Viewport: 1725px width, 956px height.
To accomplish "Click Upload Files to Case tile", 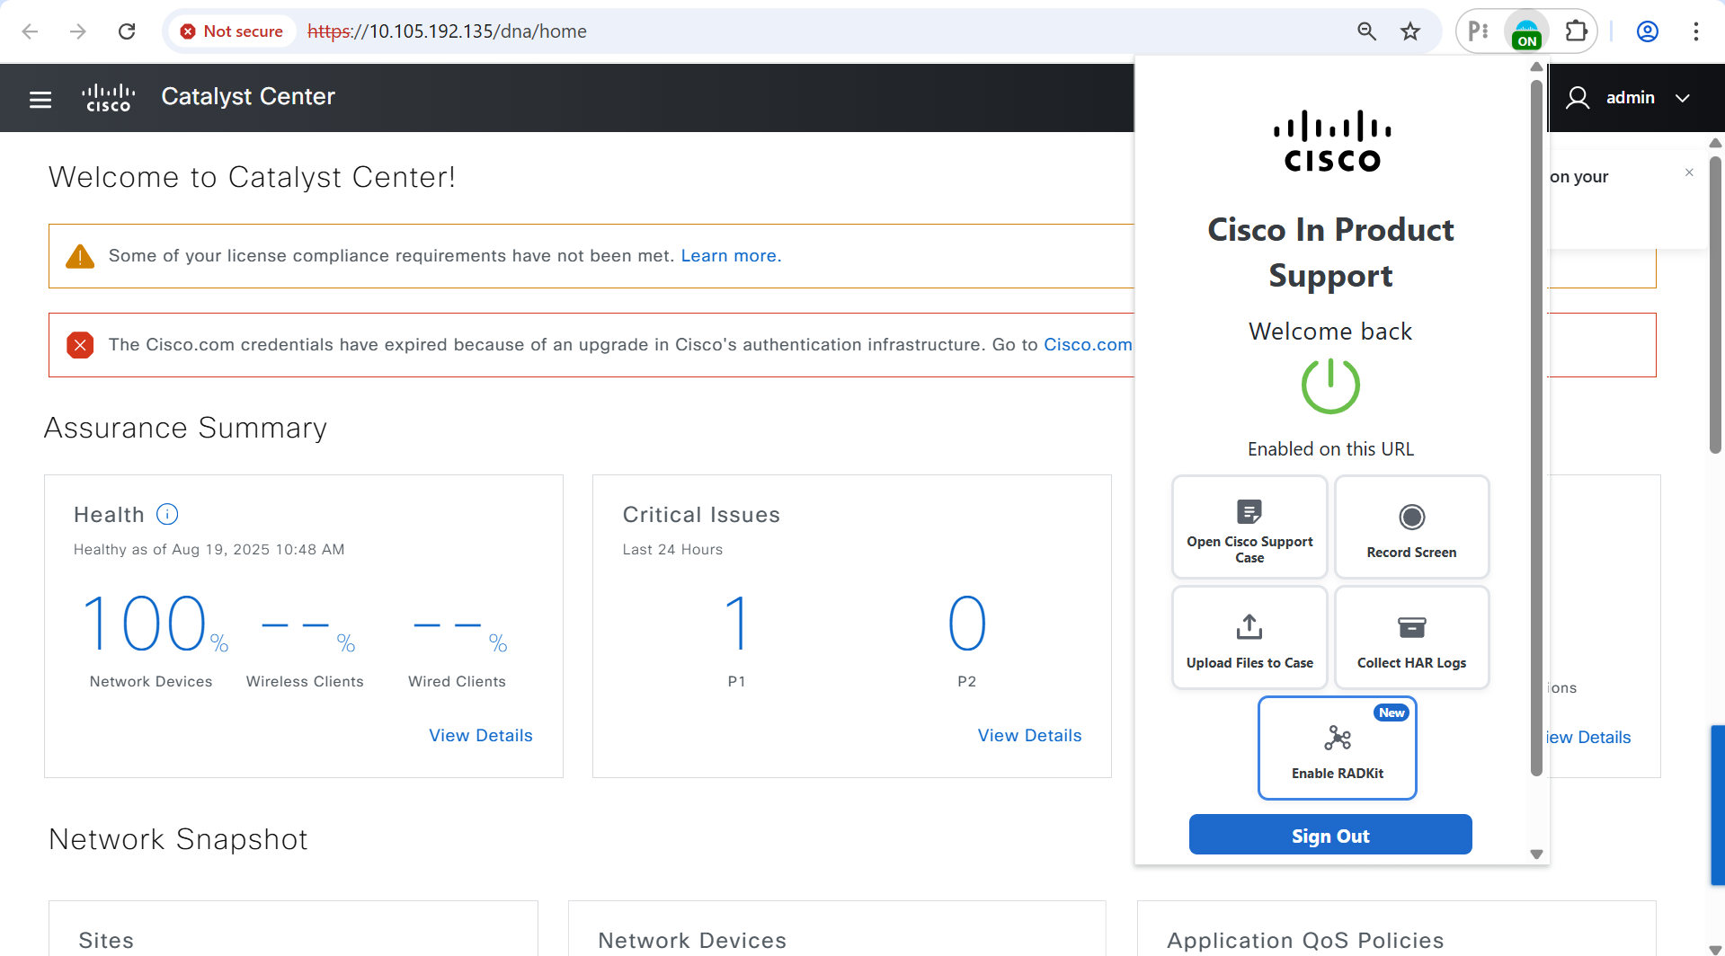I will pos(1249,637).
